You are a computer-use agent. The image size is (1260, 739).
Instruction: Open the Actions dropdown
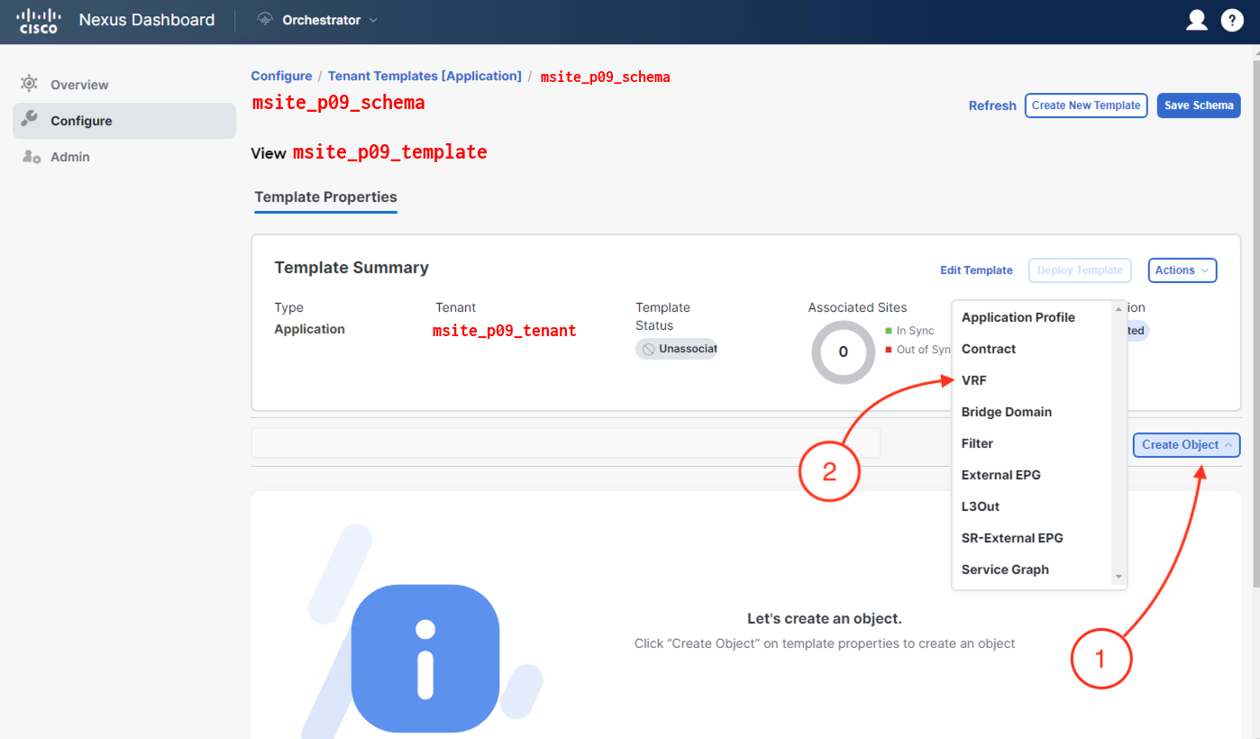pos(1182,270)
